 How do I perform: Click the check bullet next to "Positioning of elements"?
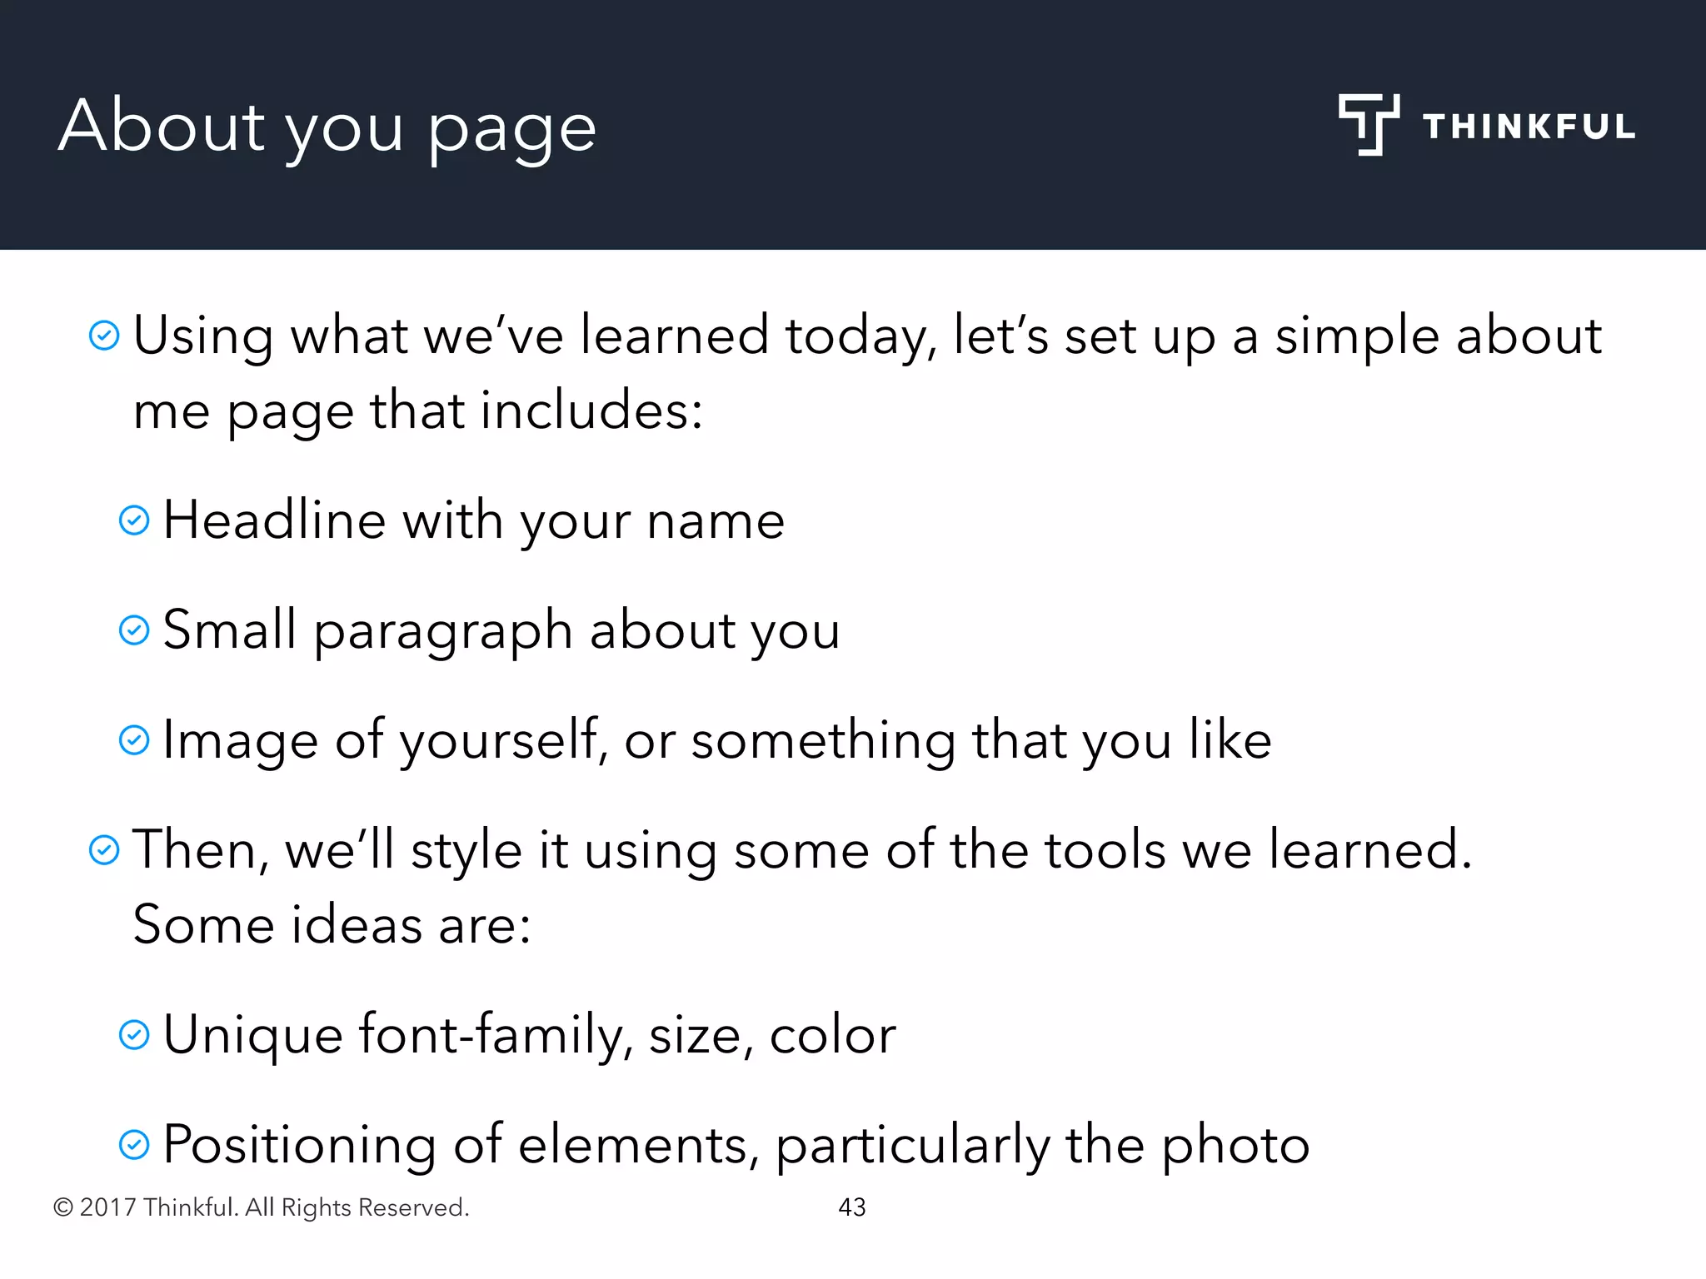pyautogui.click(x=134, y=1144)
